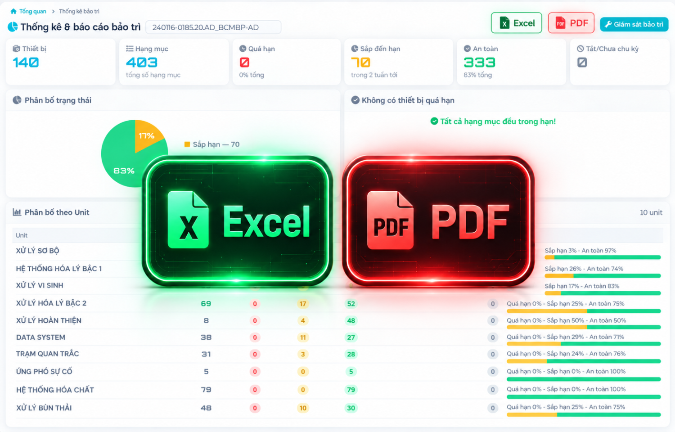The width and height of the screenshot is (675, 432).
Task: Go to Tổng quan via the breadcrumb
Action: click(28, 11)
